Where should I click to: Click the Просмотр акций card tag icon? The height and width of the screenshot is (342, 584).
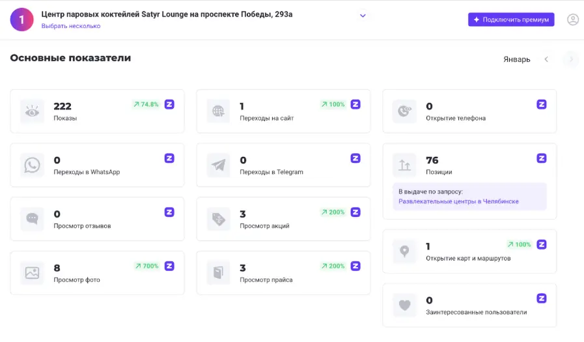tap(218, 220)
